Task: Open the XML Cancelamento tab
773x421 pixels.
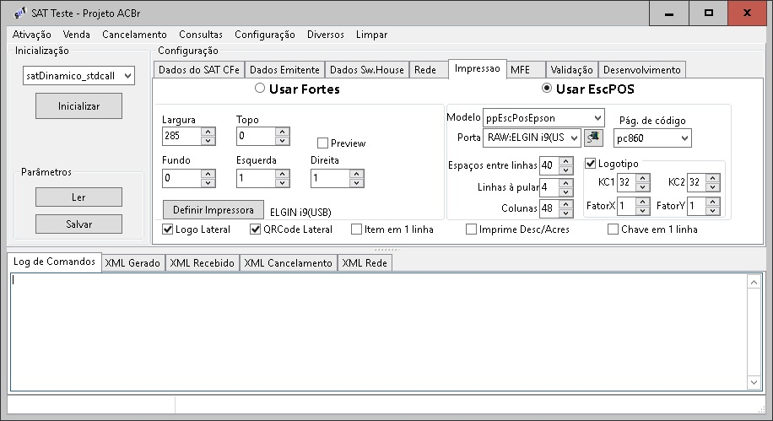Action: click(x=288, y=263)
